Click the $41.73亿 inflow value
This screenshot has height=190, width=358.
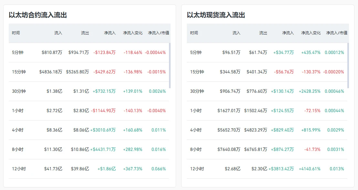point(53,169)
